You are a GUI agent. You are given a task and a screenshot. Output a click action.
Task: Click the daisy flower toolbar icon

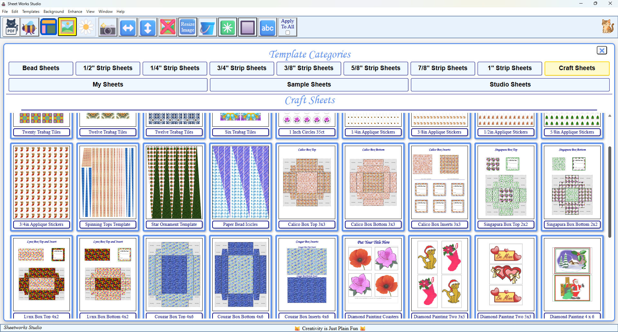point(86,27)
